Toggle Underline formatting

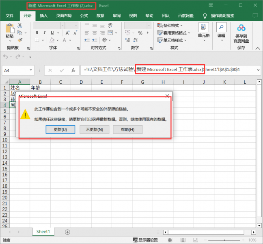(x=52, y=33)
